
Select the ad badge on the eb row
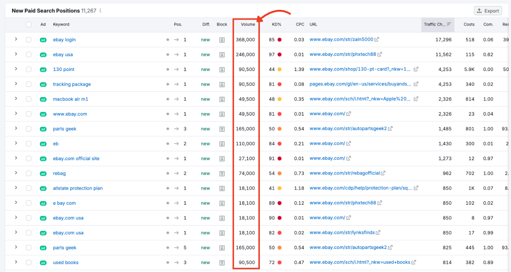[x=43, y=144]
